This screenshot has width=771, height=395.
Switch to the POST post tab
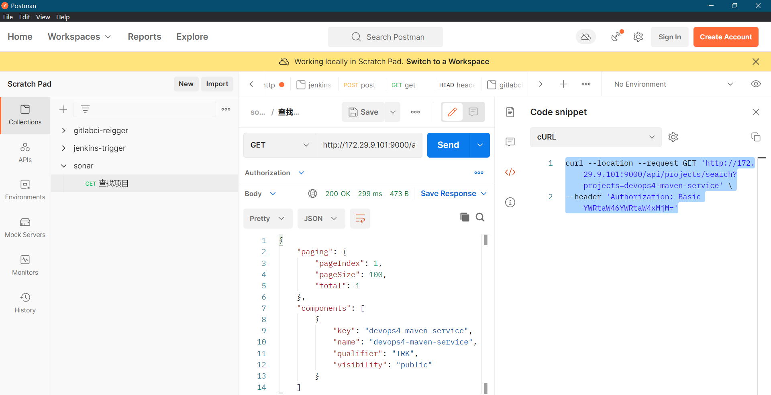(359, 85)
